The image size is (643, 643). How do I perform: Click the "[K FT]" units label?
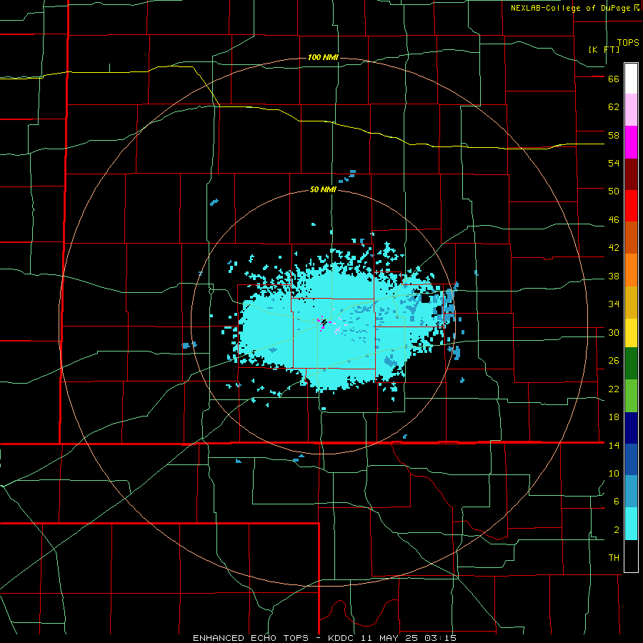point(604,49)
